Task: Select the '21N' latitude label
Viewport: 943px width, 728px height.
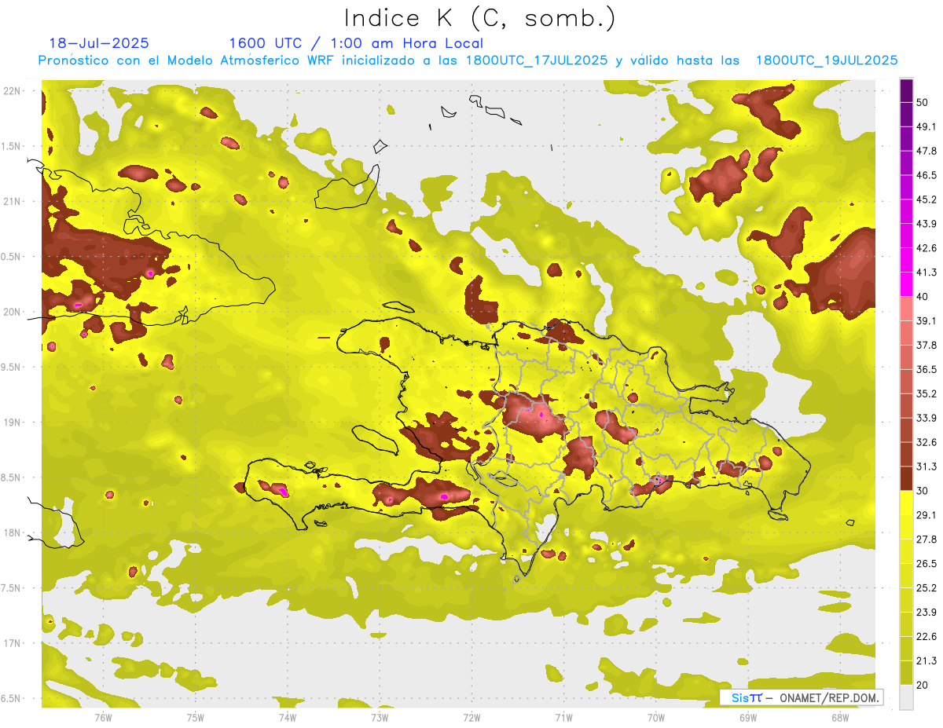Action: 13,202
